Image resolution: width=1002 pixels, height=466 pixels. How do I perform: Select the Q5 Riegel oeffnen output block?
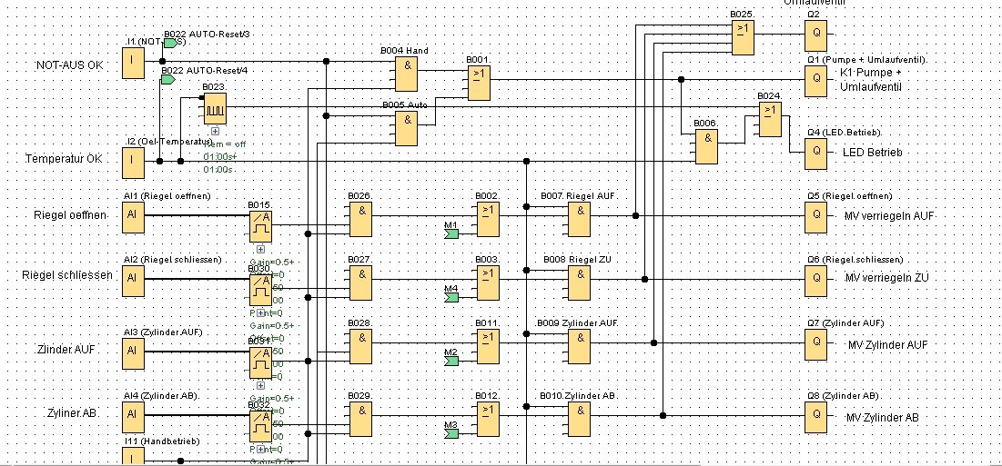click(x=816, y=216)
